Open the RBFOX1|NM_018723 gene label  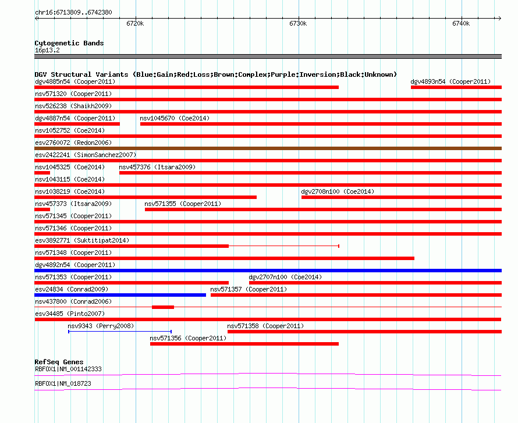coord(63,383)
